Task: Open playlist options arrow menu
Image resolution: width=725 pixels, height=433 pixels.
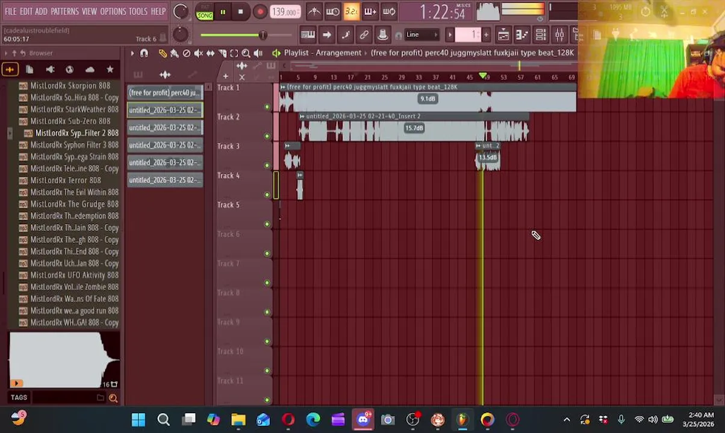Action: [132, 53]
